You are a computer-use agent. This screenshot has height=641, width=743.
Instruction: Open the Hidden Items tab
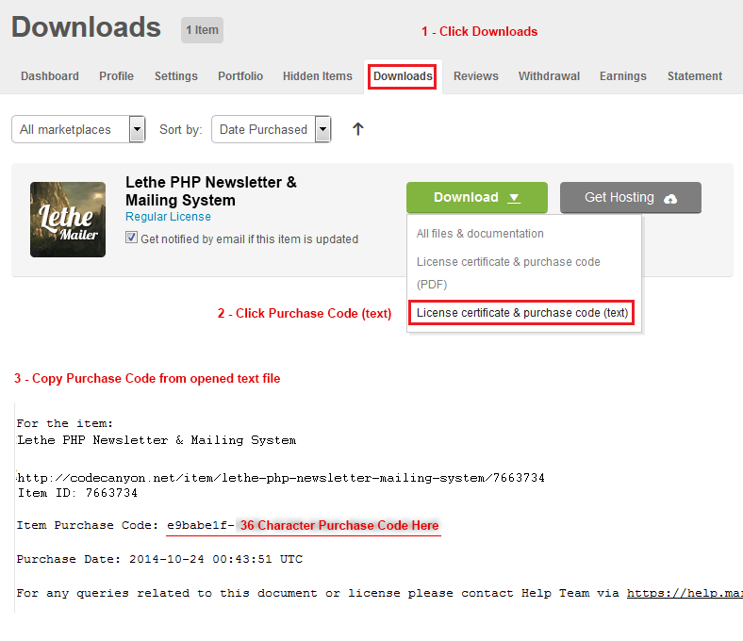(x=318, y=76)
